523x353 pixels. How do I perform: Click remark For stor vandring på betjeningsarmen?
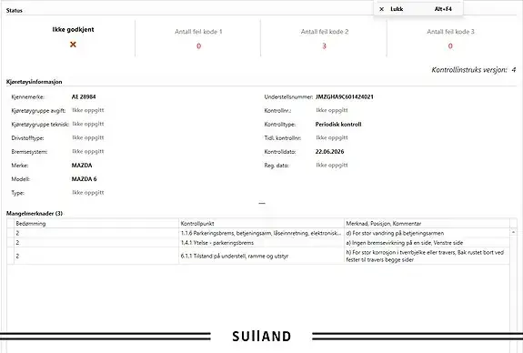click(395, 233)
